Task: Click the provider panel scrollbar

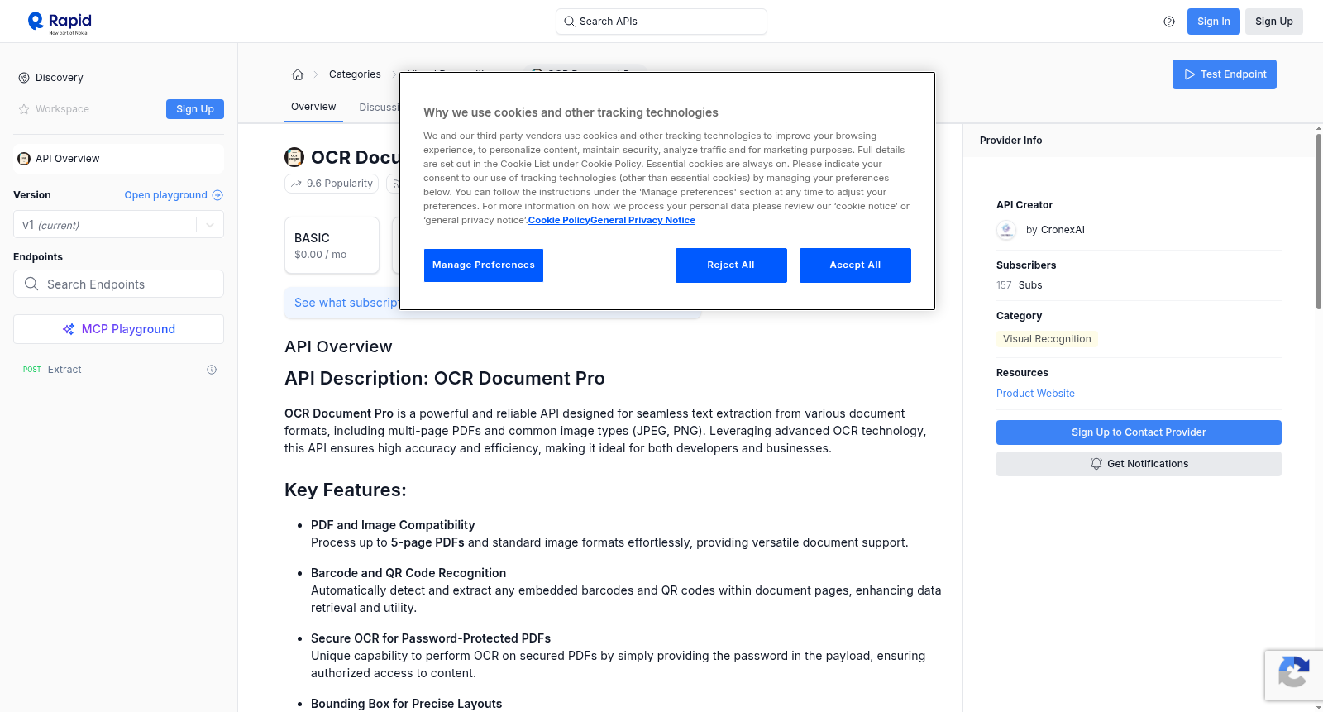Action: [1318, 220]
